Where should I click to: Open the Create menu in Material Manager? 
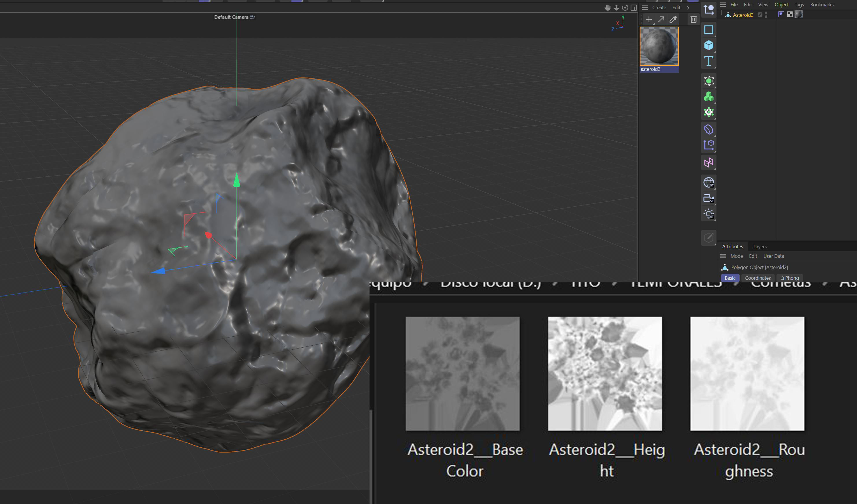(659, 8)
